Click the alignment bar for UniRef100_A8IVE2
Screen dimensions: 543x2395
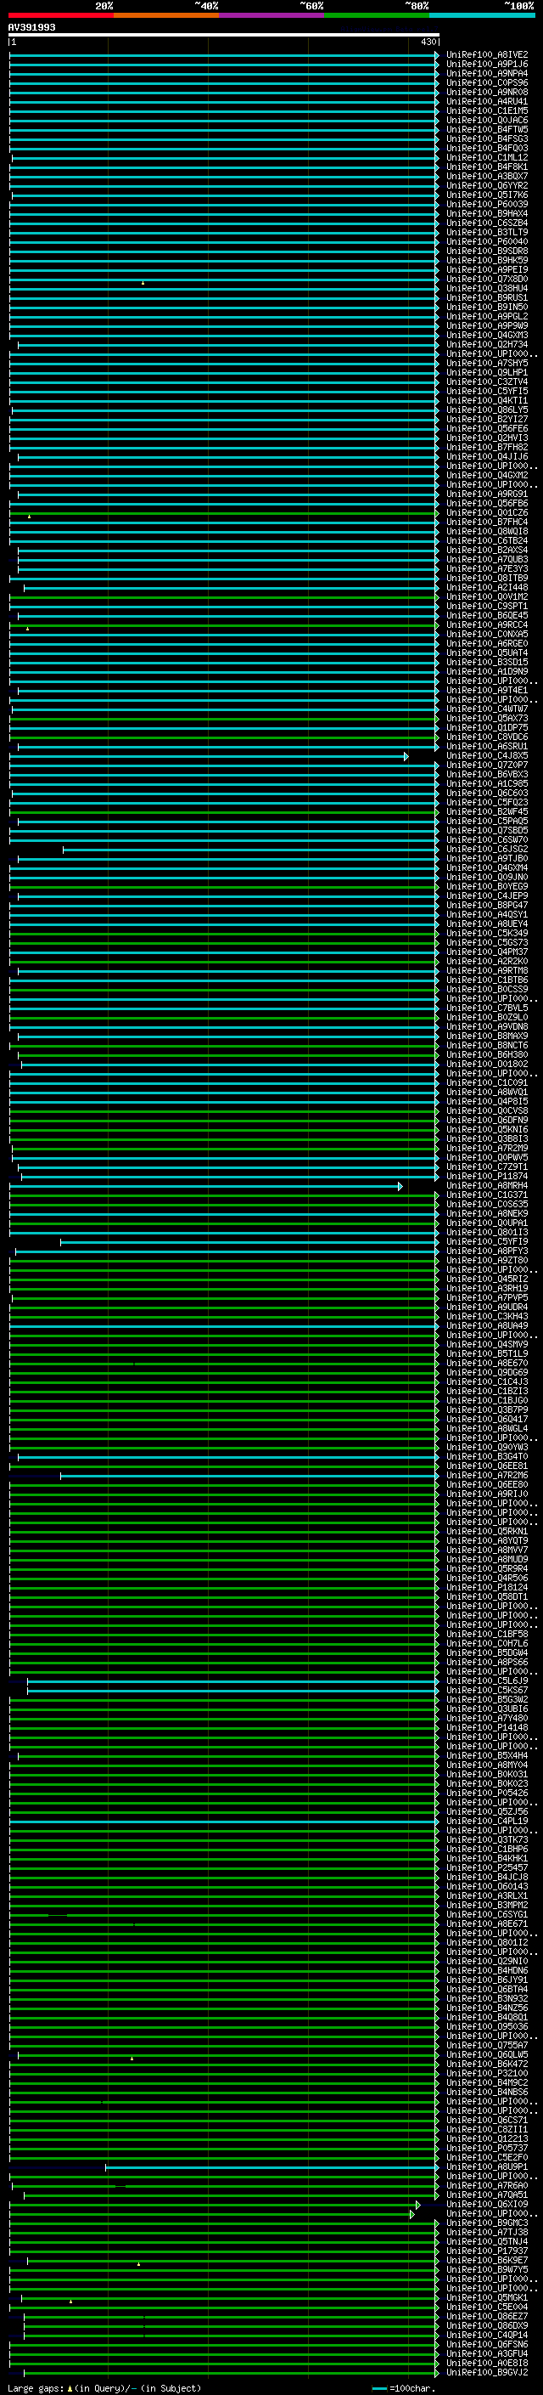(x=224, y=55)
